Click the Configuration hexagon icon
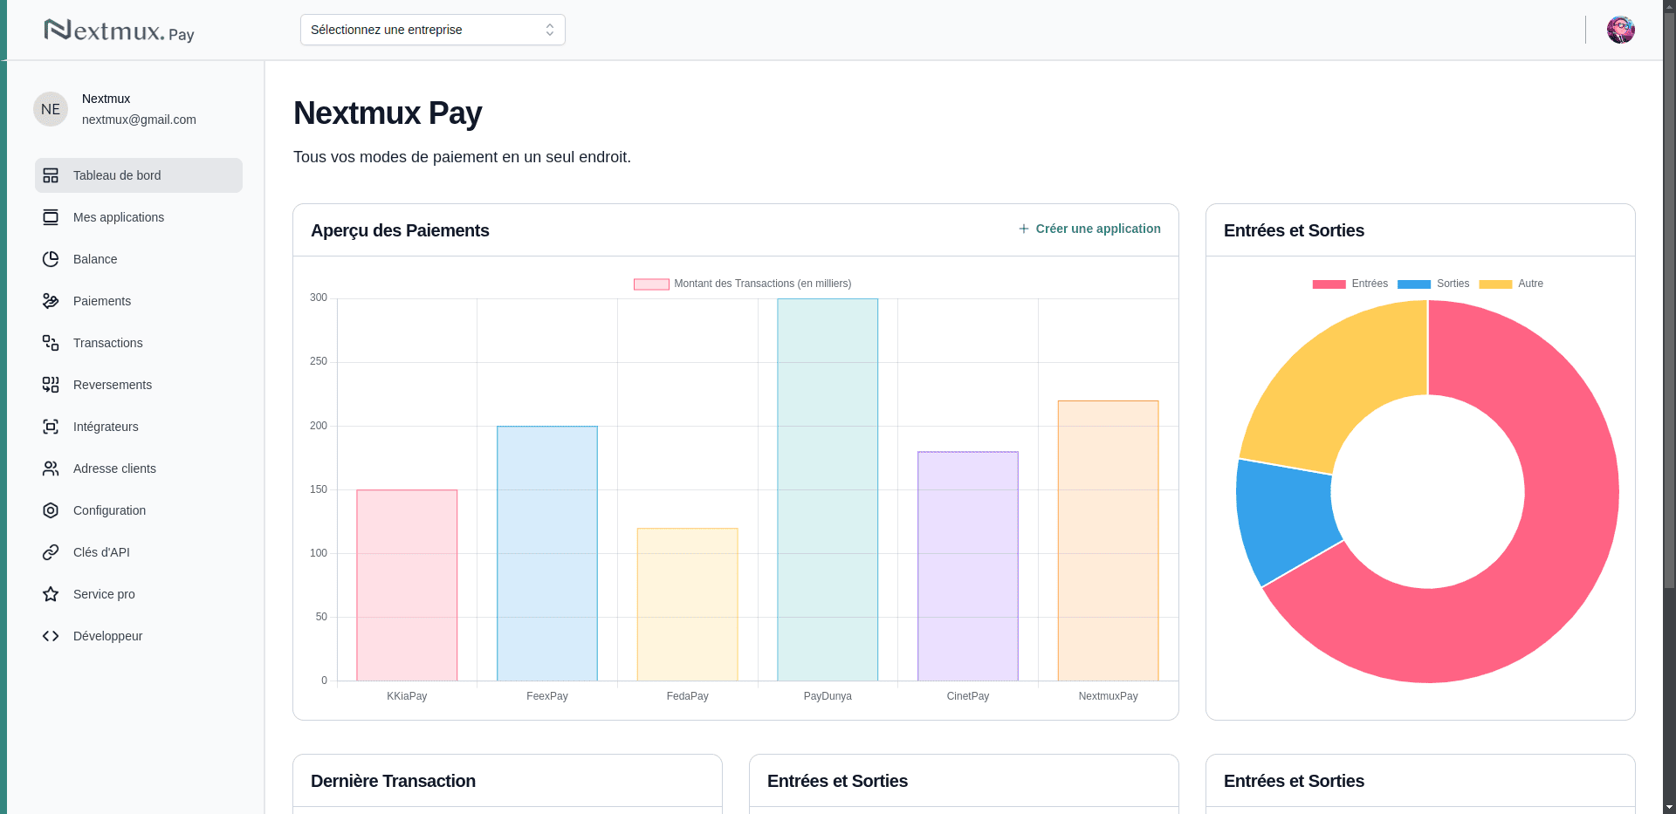Image resolution: width=1676 pixels, height=814 pixels. 51,510
